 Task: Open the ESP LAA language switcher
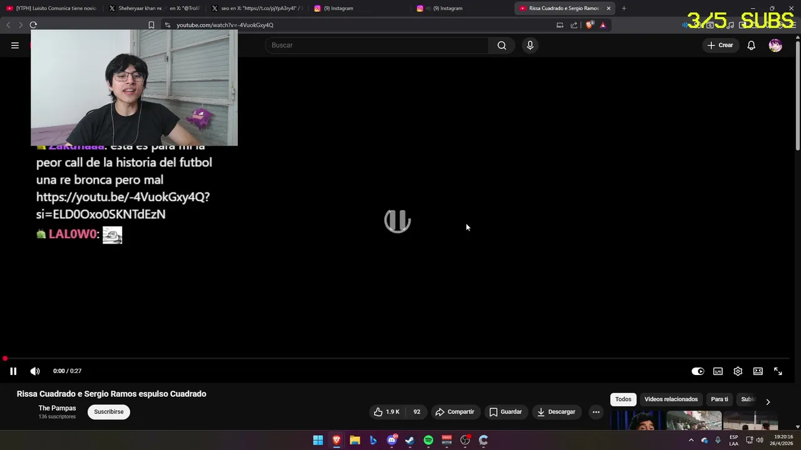733,440
